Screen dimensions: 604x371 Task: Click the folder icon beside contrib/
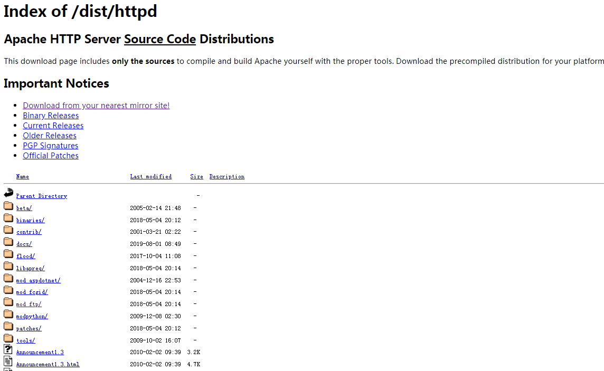[8, 230]
